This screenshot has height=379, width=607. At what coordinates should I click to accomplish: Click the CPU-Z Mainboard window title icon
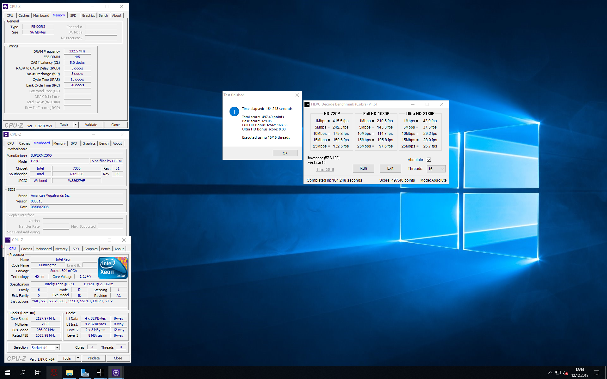(6, 135)
